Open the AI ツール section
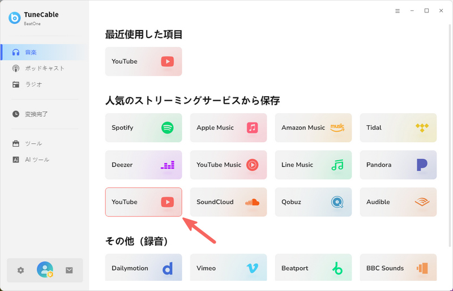Viewport: 453px width, 291px height. tap(45, 160)
